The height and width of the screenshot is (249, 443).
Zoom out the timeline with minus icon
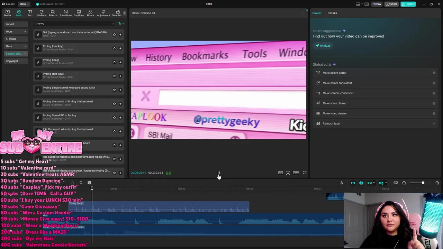pos(404,183)
